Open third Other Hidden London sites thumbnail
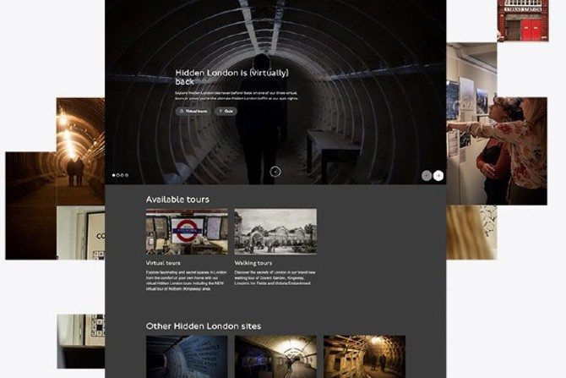The image size is (566, 378). [364, 357]
